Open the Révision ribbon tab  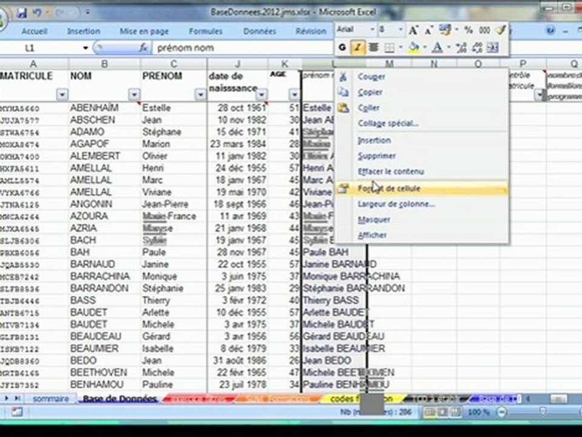[x=310, y=31]
